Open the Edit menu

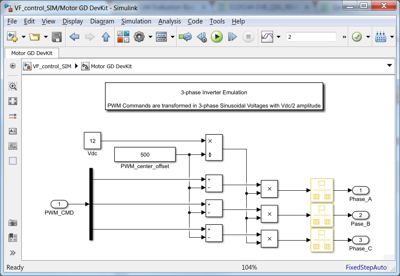pyautogui.click(x=29, y=21)
